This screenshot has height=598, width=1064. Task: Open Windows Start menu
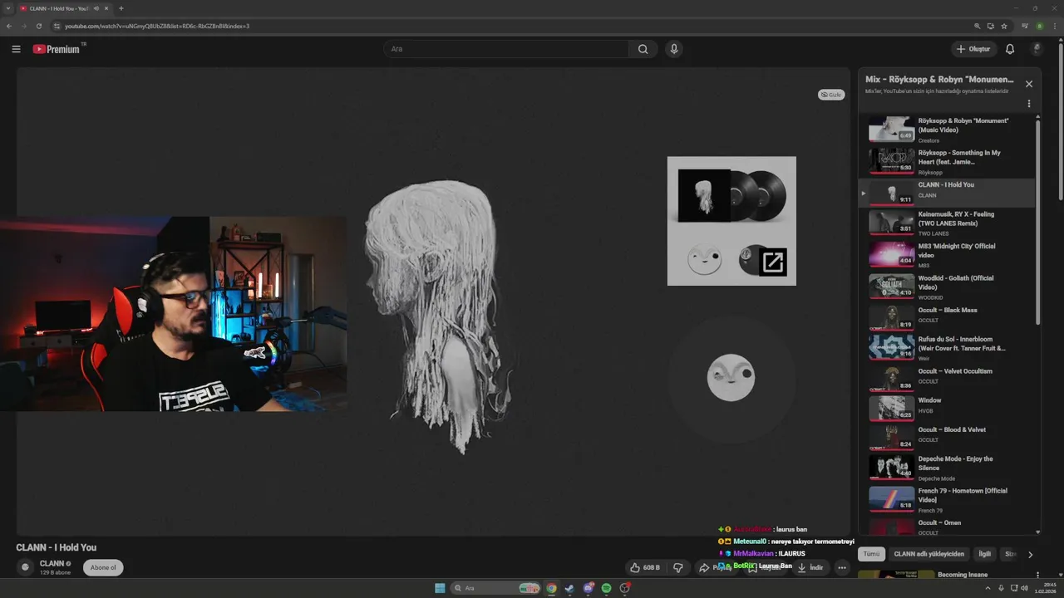[x=440, y=588]
